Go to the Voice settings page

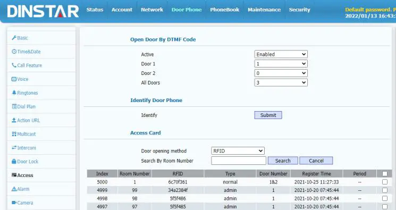(23, 79)
